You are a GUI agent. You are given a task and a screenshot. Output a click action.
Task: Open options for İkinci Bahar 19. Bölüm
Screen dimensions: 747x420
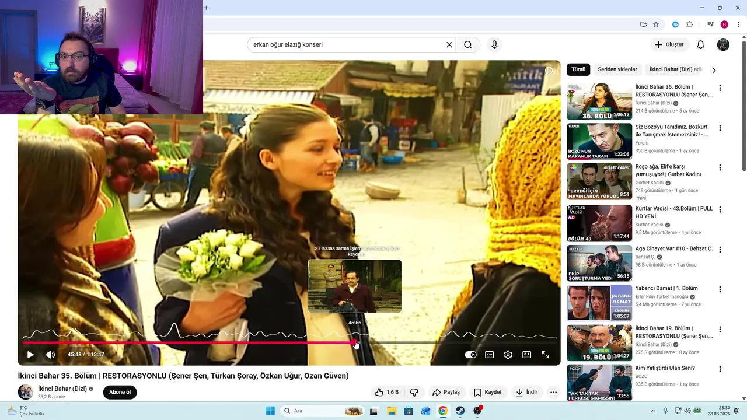point(720,329)
